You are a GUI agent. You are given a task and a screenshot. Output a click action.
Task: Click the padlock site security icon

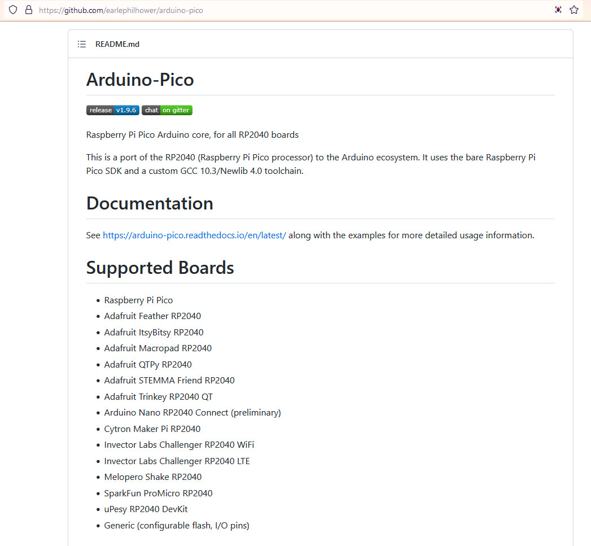[29, 10]
